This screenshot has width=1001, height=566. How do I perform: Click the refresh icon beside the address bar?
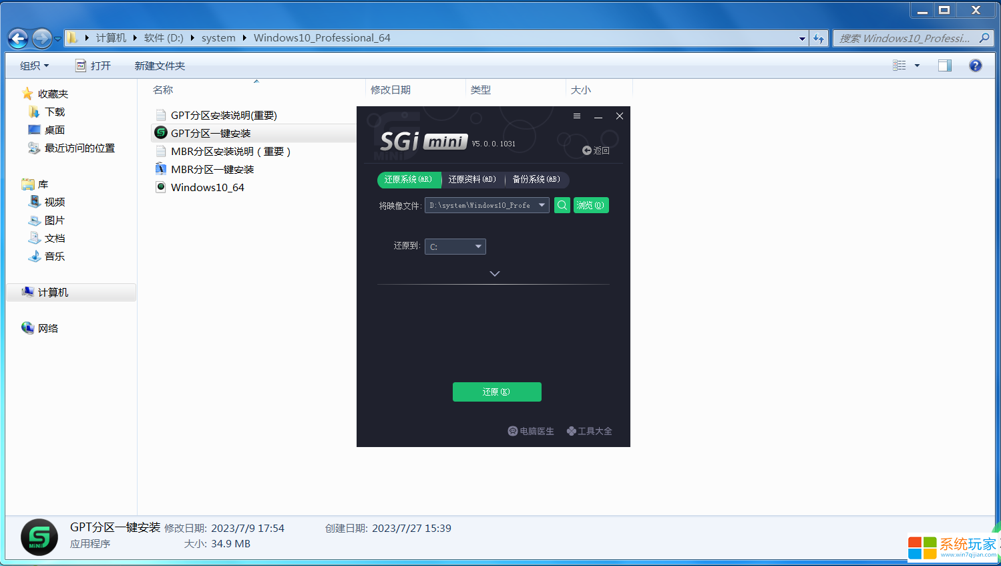819,38
